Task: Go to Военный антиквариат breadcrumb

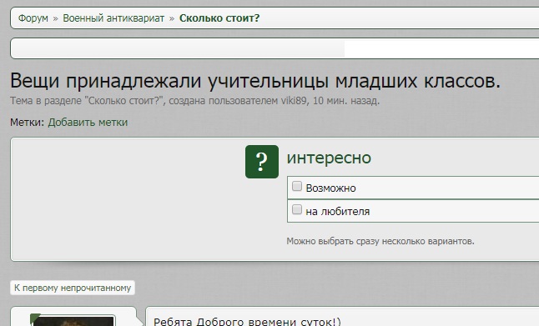Action: 113,18
